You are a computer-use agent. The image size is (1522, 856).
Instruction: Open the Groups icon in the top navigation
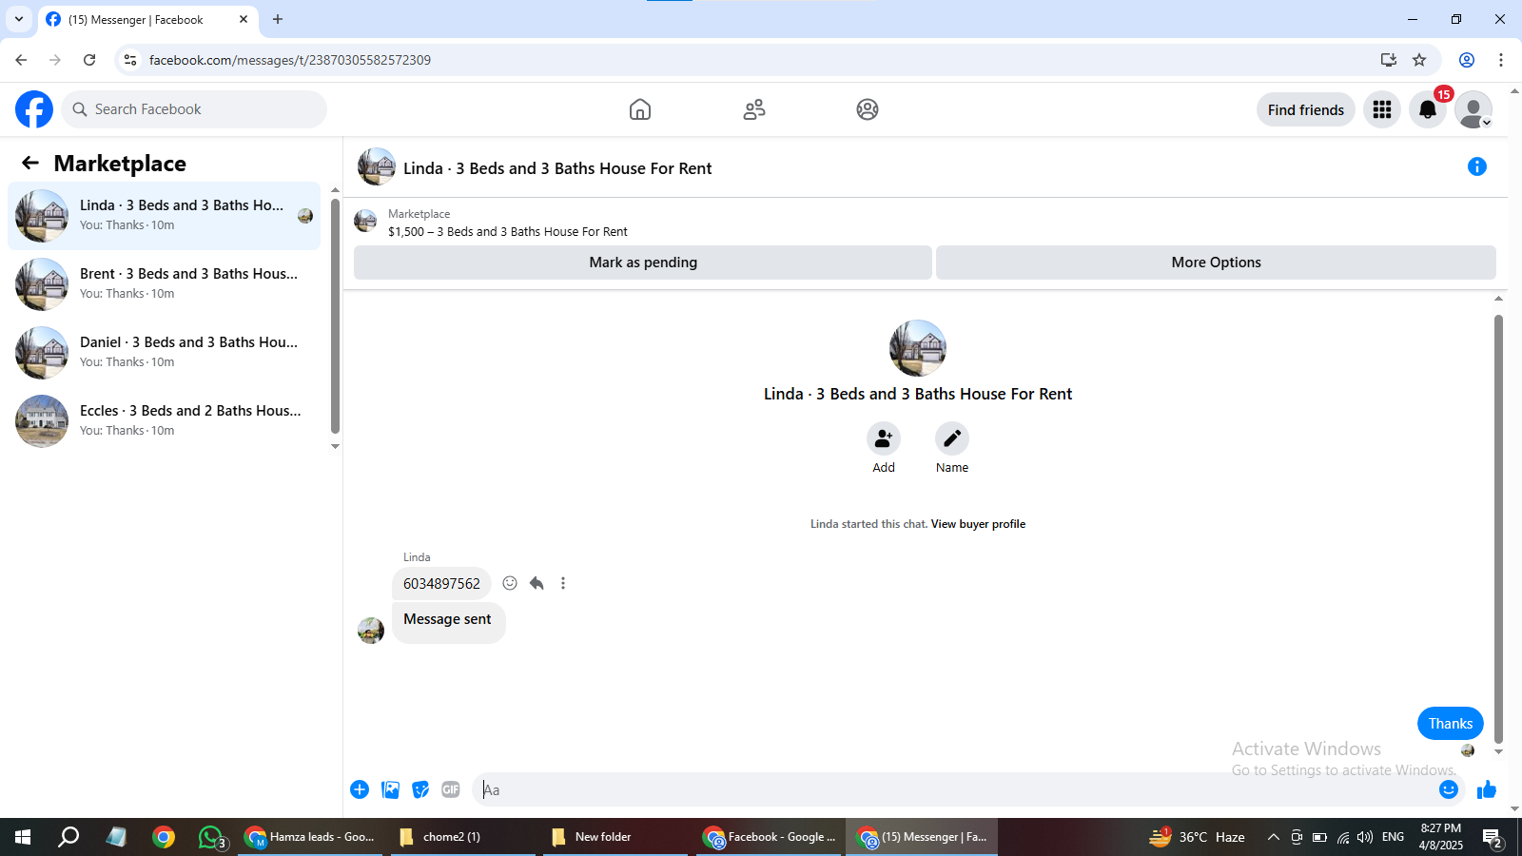[x=868, y=109]
